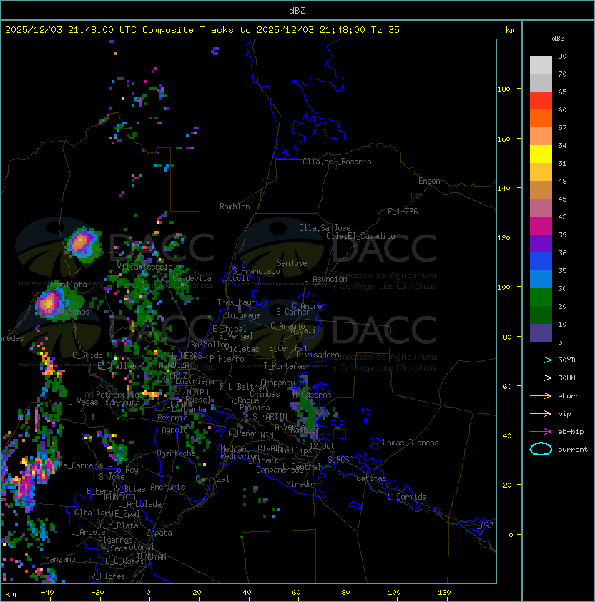Click the 0 on the horizontal axis
Image resolution: width=595 pixels, height=602 pixels.
(148, 593)
